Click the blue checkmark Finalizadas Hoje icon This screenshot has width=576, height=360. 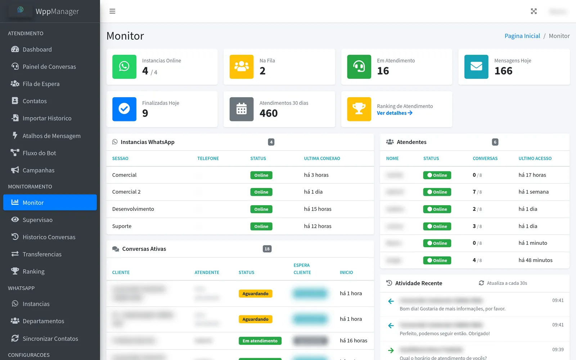124,109
